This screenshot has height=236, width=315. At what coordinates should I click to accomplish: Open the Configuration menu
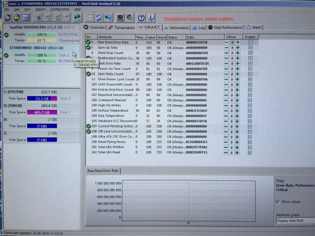(59, 9)
